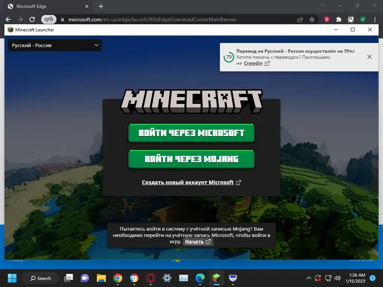This screenshot has height=287, width=383.
Task: Reload the browser page
Action: (x=32, y=19)
